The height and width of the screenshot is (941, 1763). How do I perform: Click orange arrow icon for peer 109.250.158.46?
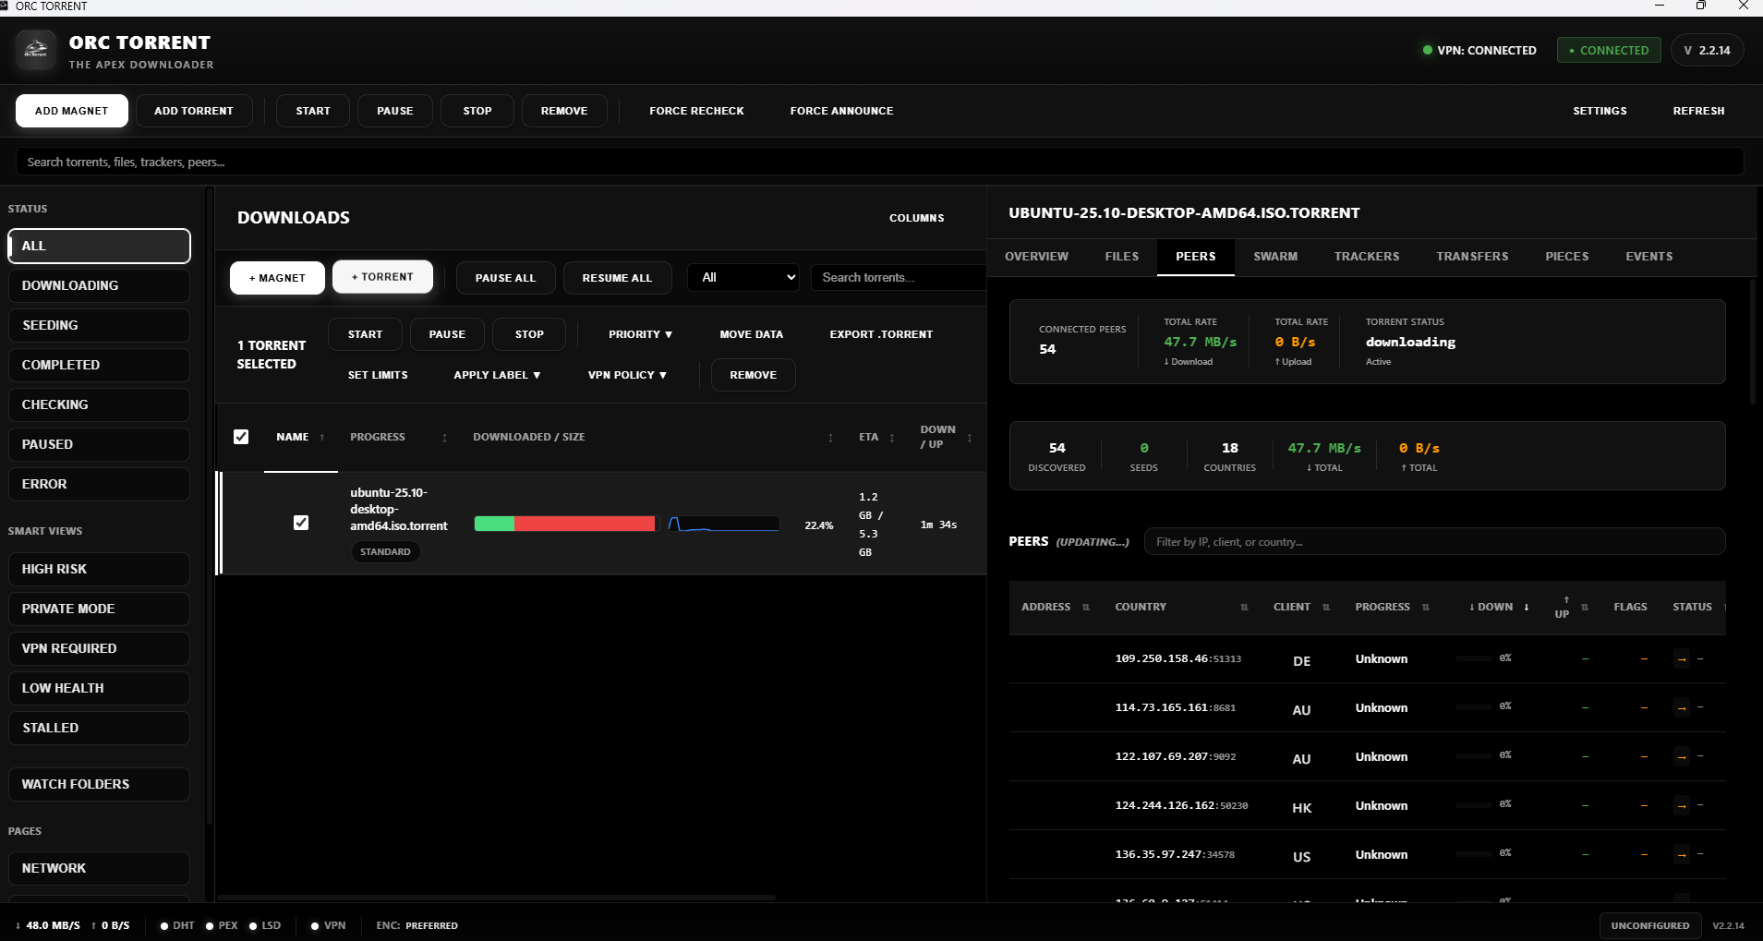(1682, 659)
